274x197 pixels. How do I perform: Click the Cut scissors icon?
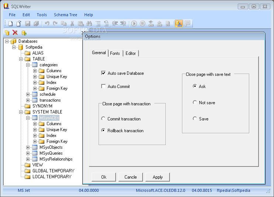72,24
